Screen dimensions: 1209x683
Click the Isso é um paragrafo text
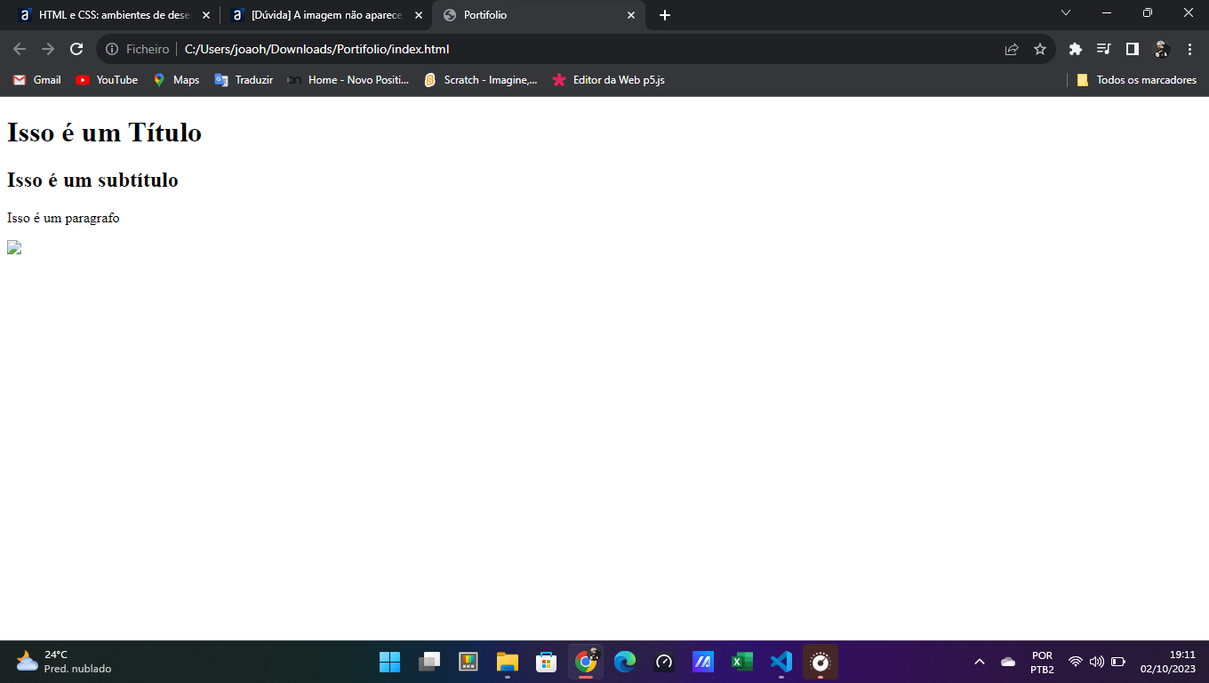tap(63, 218)
